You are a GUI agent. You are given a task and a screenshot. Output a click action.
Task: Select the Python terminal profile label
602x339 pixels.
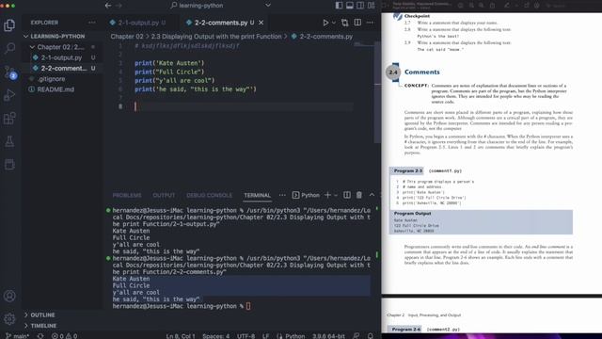[306, 195]
